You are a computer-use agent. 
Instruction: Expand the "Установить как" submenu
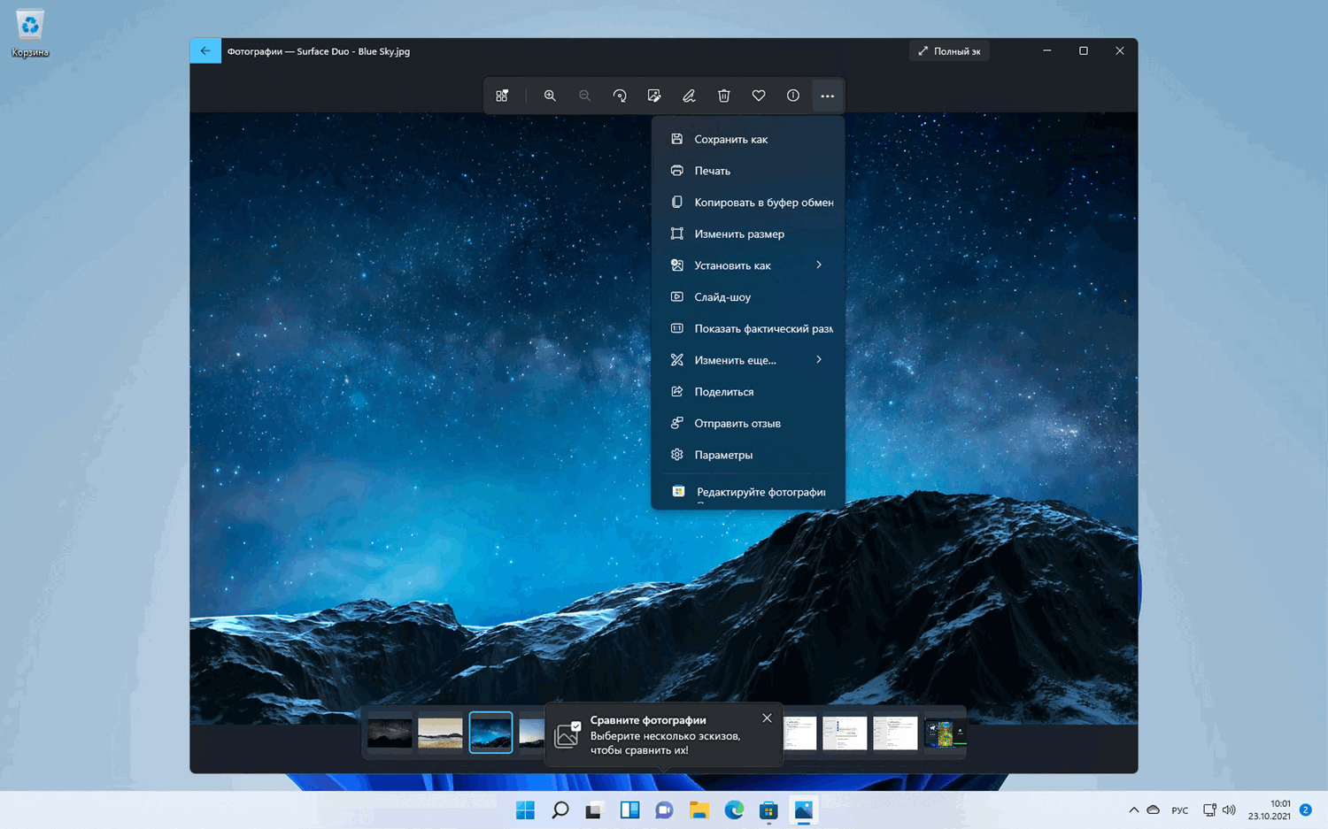click(x=748, y=265)
